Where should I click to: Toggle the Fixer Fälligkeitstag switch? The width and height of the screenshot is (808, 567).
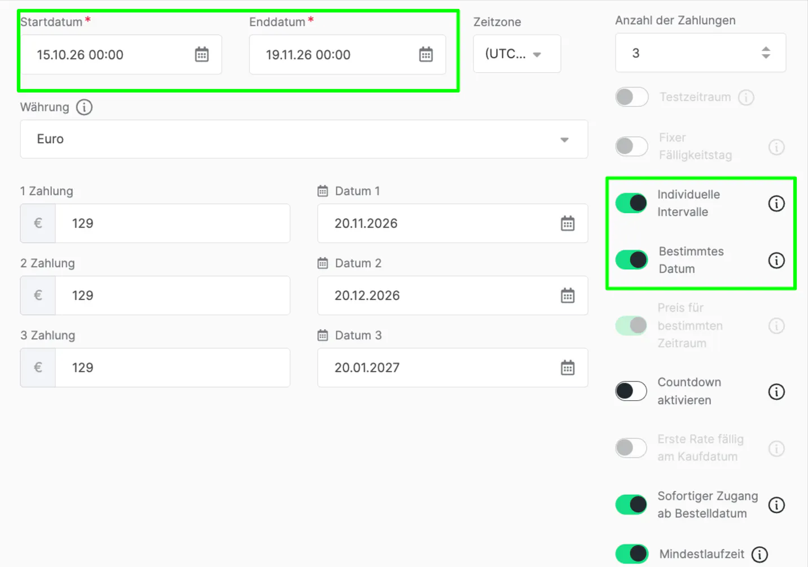click(x=631, y=147)
